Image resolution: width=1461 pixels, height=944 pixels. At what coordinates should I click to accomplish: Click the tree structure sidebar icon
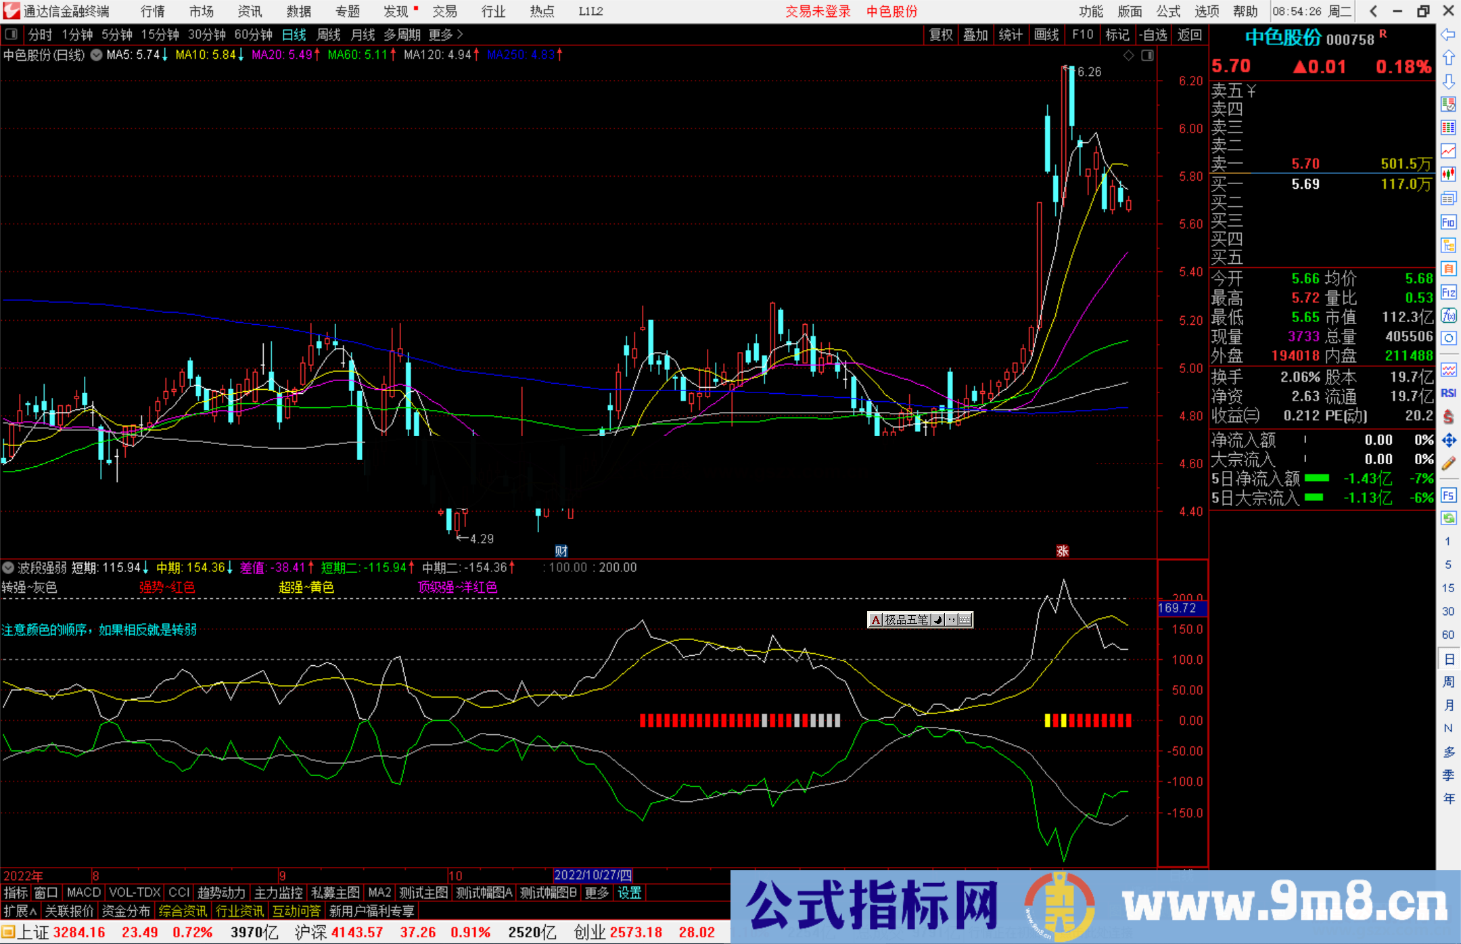(1448, 245)
